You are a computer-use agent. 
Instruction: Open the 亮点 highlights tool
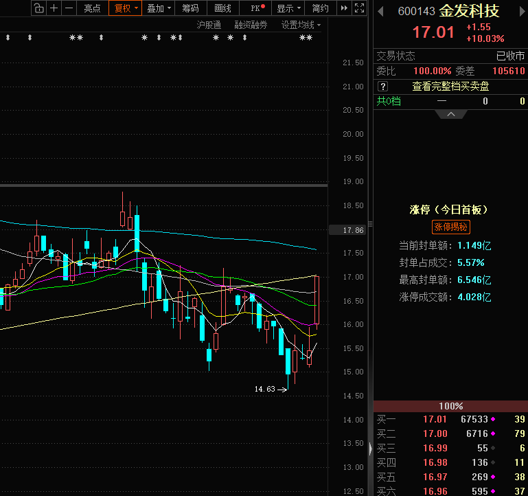click(x=92, y=8)
